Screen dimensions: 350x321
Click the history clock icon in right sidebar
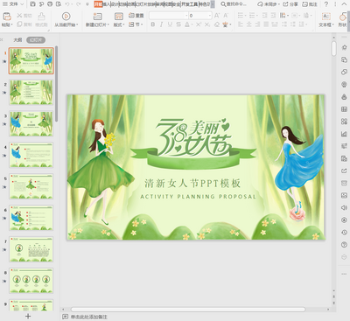344,233
